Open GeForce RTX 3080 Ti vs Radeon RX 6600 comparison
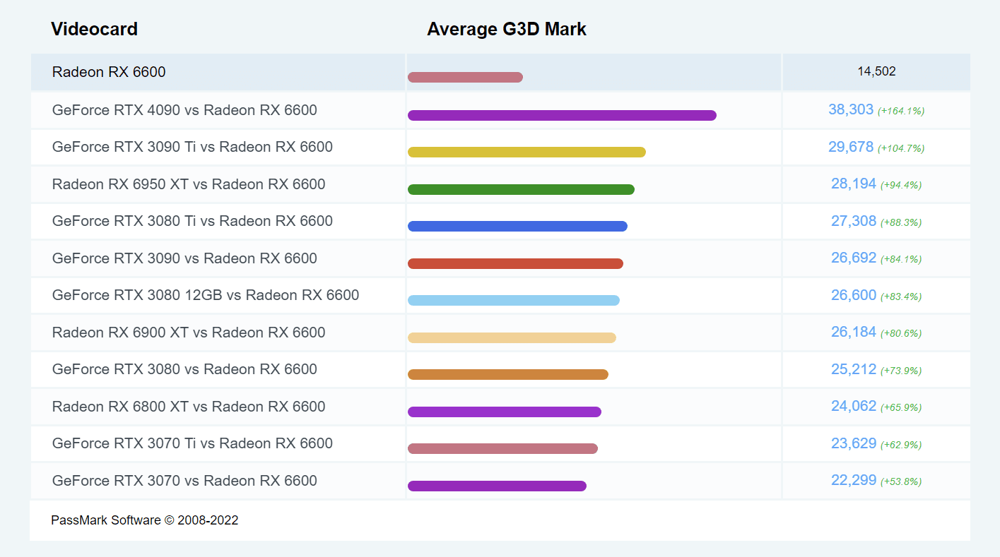 192,221
